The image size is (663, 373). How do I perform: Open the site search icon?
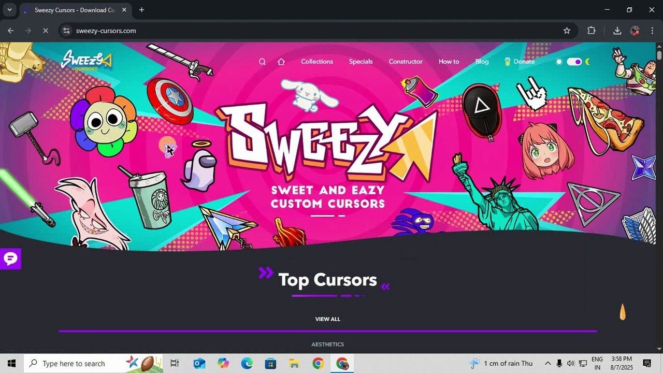262,62
